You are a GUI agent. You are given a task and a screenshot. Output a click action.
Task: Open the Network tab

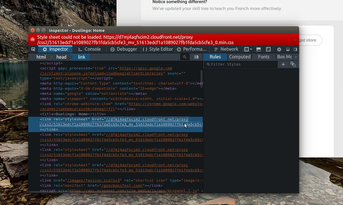226,49
